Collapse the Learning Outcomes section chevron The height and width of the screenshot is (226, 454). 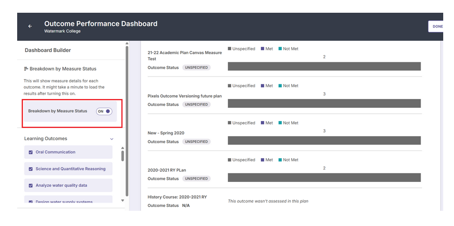click(x=112, y=139)
